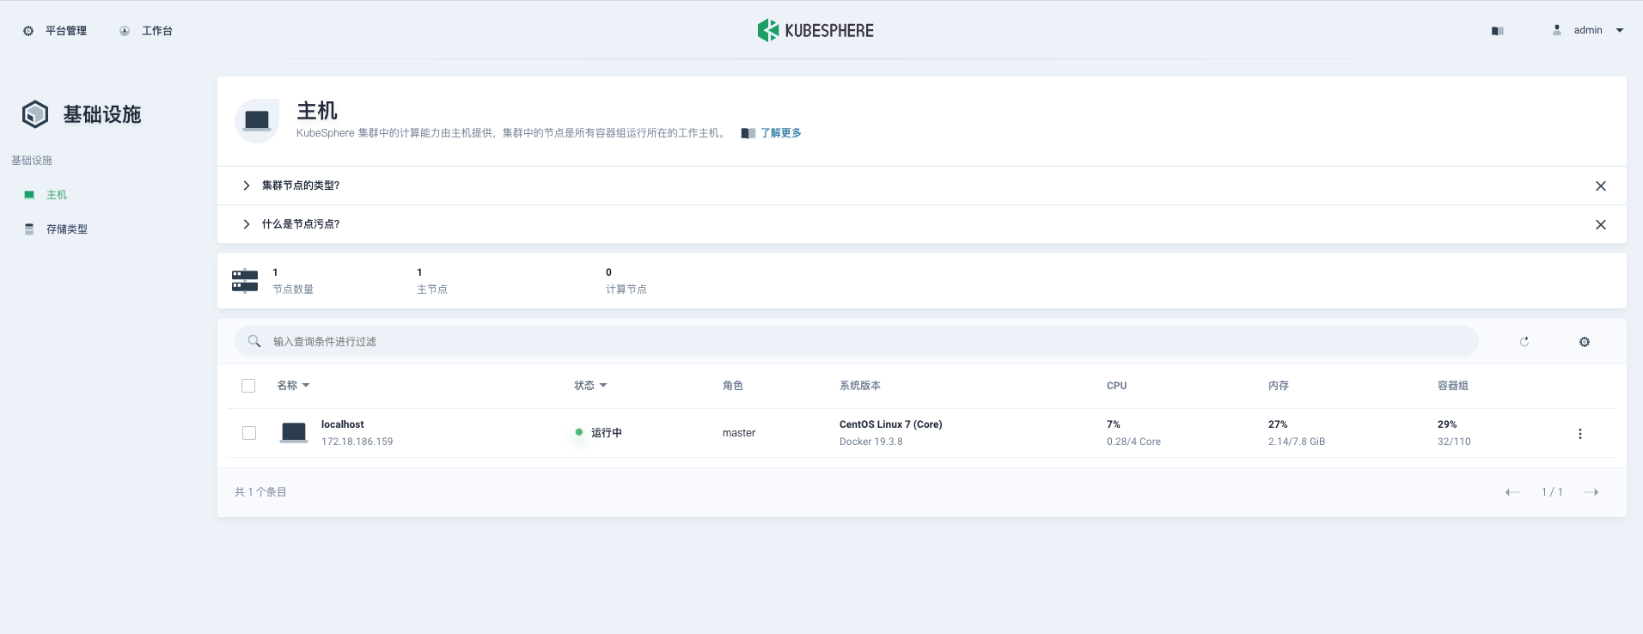Click the gear icon beside 平台管理

point(28,31)
